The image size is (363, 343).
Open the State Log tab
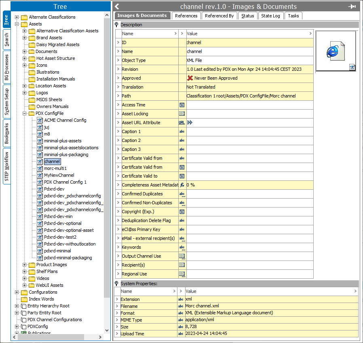point(270,16)
